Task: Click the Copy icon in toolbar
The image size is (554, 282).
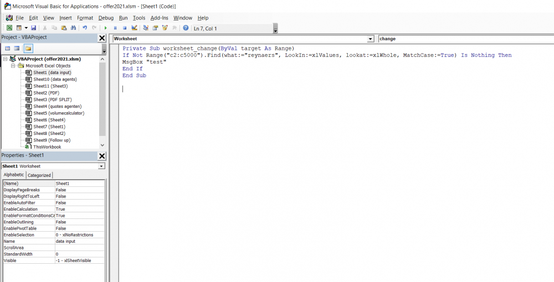Action: click(x=54, y=28)
